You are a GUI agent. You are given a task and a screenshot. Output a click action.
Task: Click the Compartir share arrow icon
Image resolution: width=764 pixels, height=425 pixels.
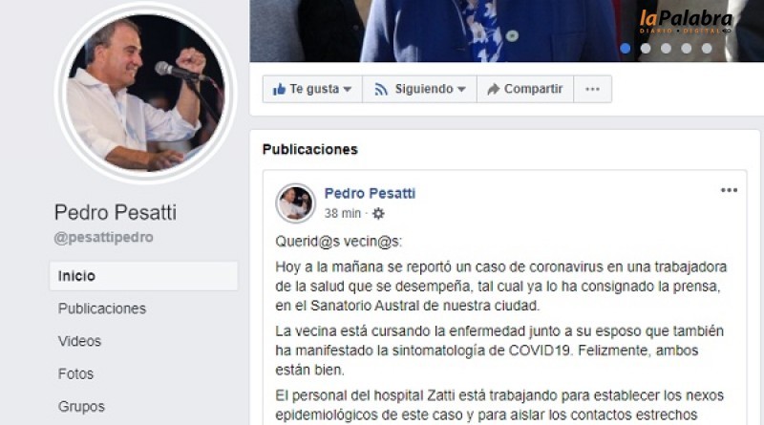tap(493, 89)
